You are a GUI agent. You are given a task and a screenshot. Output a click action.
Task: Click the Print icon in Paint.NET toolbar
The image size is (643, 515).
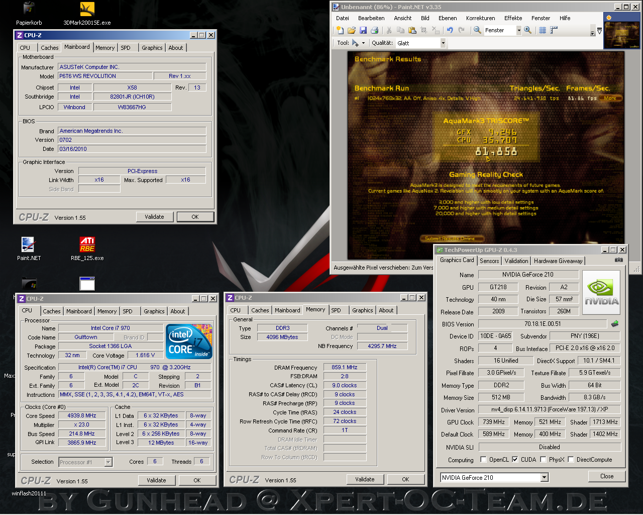pyautogui.click(x=374, y=31)
